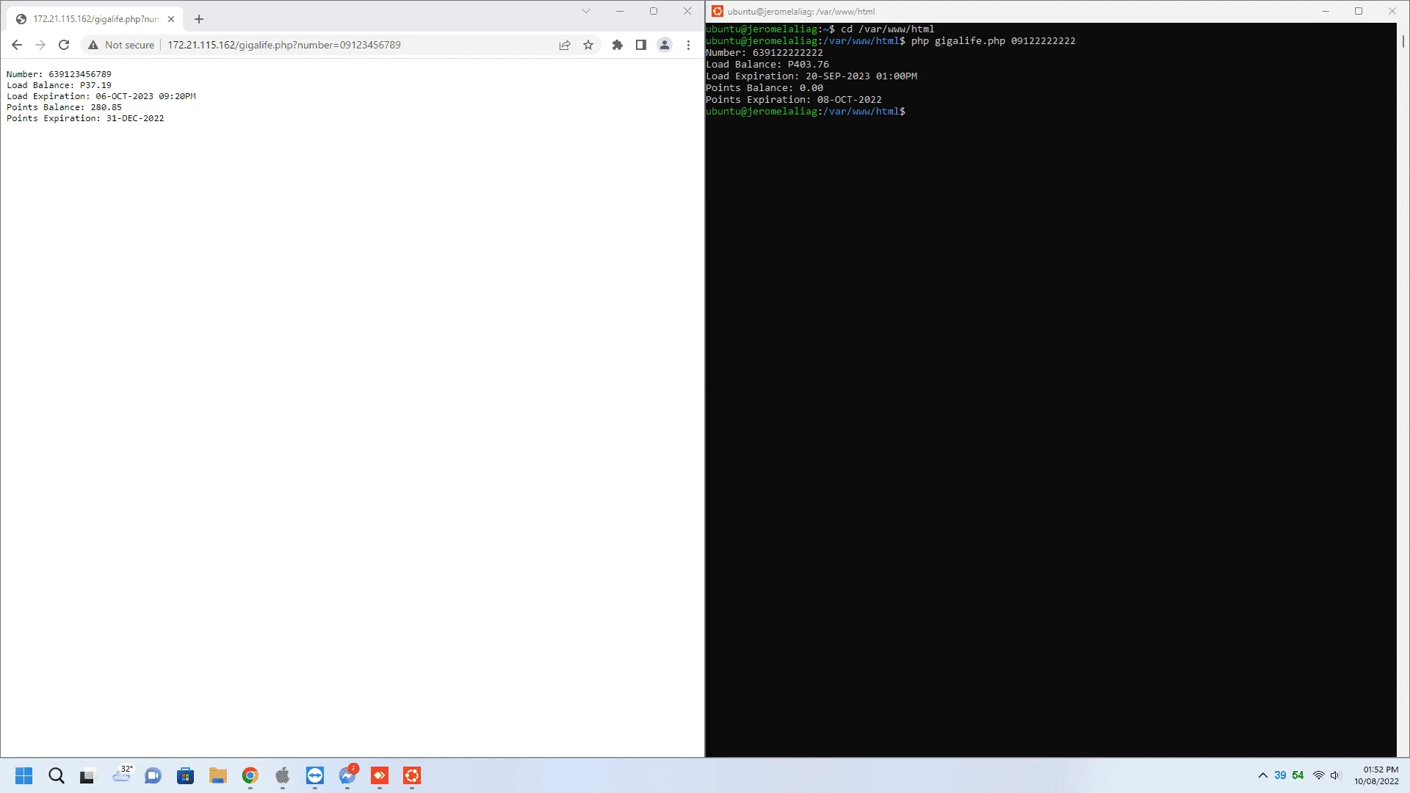Minimize the Chrome window
The width and height of the screenshot is (1410, 793).
[620, 11]
